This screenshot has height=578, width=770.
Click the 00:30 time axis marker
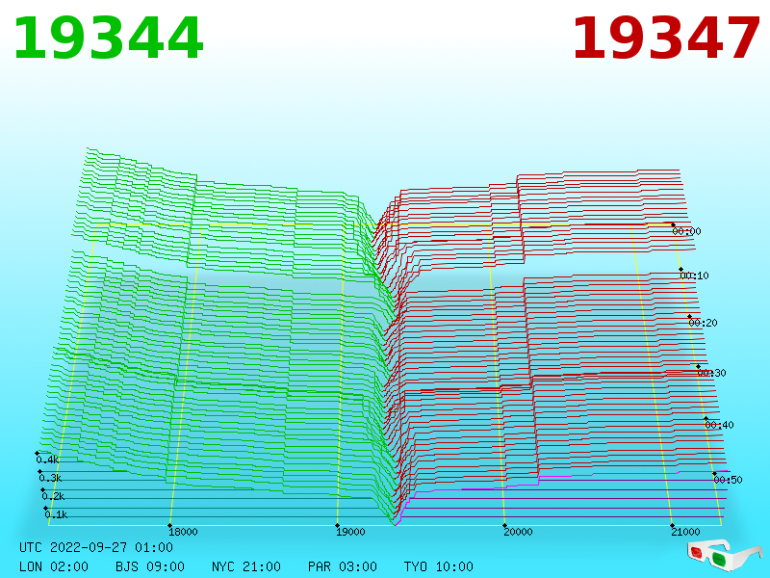tap(711, 373)
